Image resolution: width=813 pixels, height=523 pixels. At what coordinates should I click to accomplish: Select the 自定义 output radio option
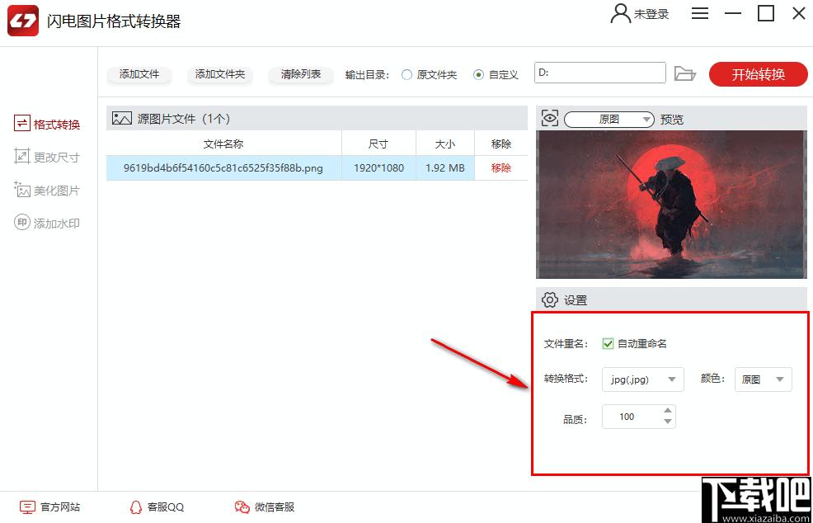(496, 75)
